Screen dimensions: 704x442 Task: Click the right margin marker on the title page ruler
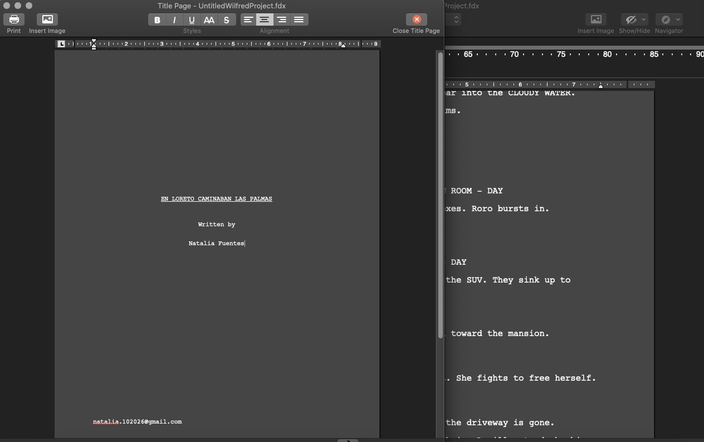(x=343, y=45)
